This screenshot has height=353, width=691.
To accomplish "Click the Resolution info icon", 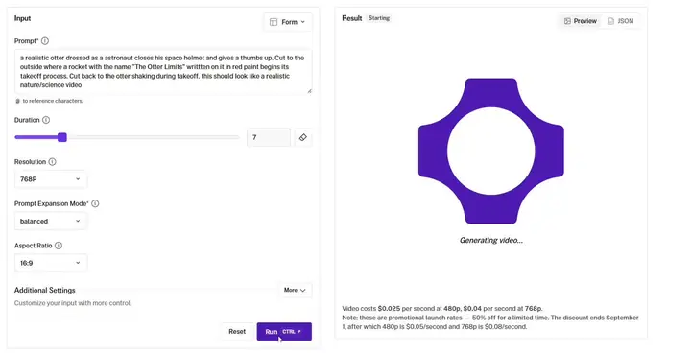I will pyautogui.click(x=52, y=162).
